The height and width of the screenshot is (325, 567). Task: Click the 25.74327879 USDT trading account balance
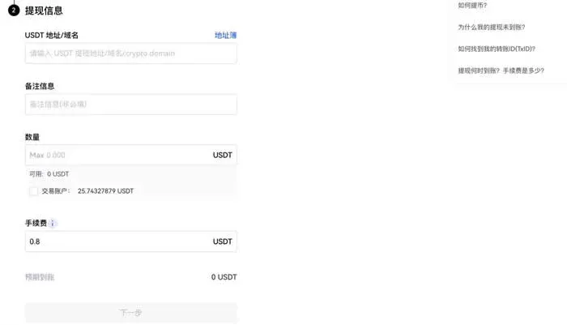[105, 191]
